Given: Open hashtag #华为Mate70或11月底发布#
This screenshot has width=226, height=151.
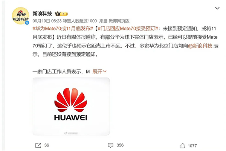Looking at the screenshot, I should pos(63,29).
